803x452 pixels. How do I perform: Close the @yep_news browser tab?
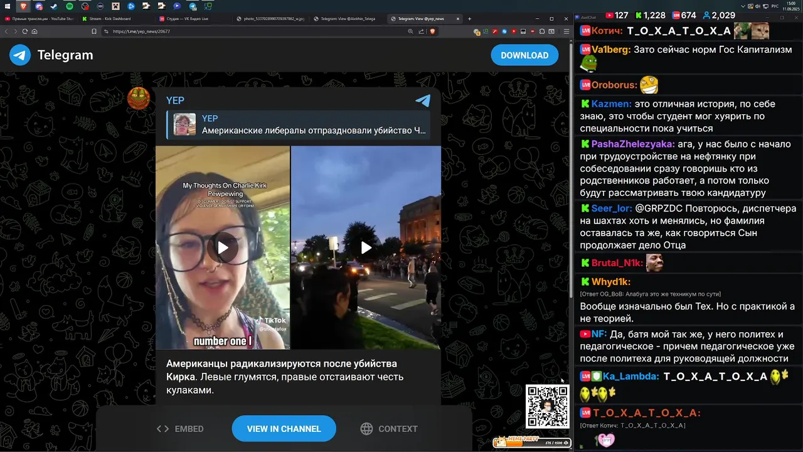click(x=458, y=19)
